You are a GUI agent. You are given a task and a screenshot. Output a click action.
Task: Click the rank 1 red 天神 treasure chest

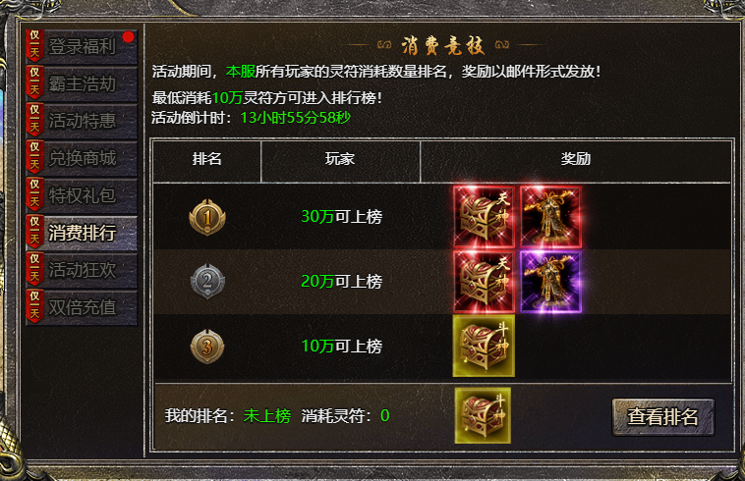coord(484,217)
